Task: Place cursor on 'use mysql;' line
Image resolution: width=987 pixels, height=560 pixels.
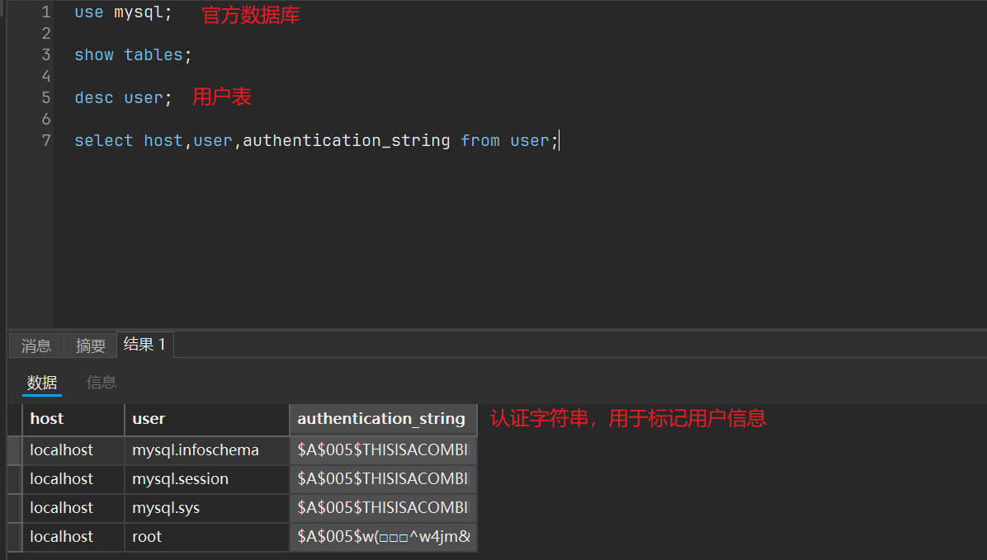Action: (123, 12)
